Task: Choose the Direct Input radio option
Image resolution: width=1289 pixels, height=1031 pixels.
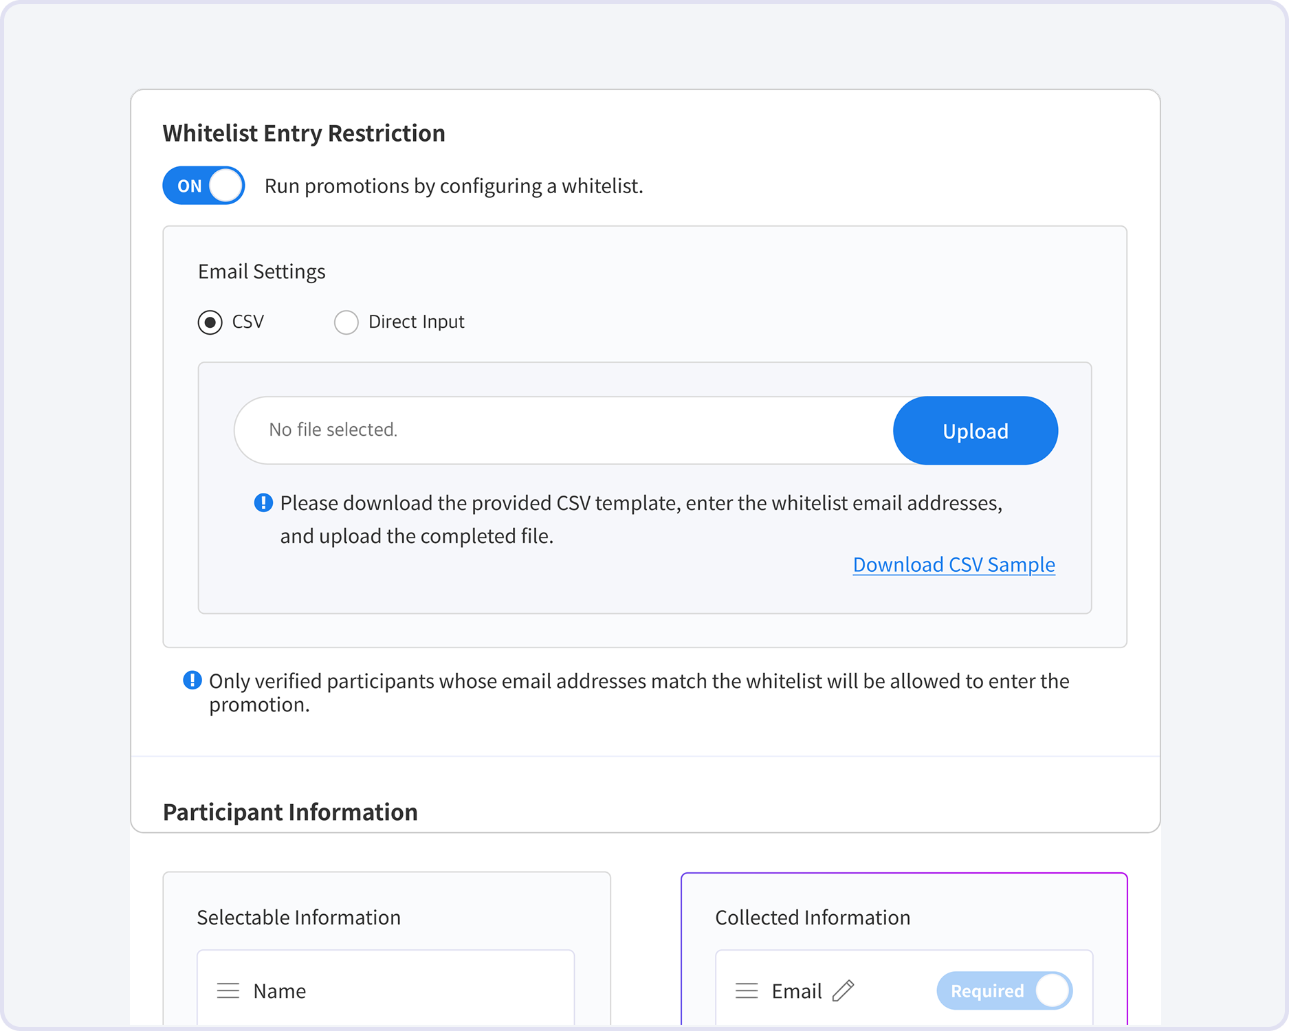Action: click(x=346, y=322)
